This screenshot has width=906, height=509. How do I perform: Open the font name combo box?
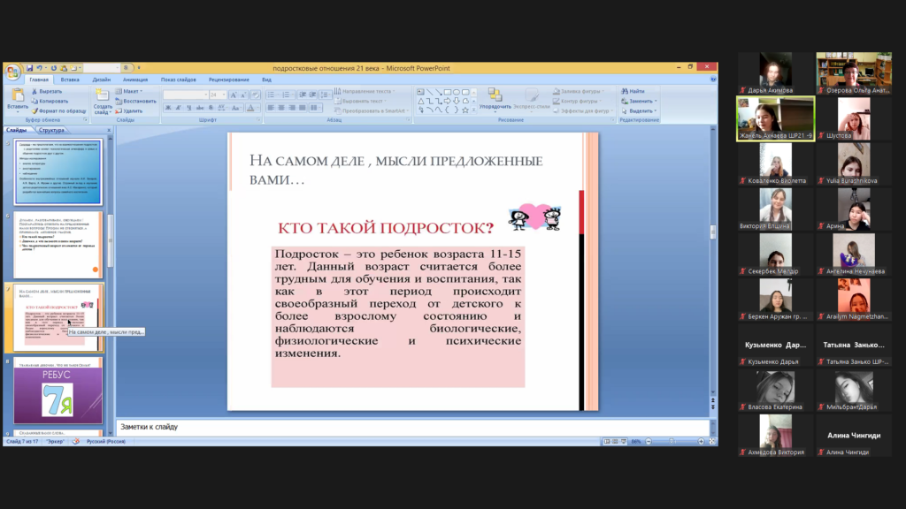coord(186,95)
